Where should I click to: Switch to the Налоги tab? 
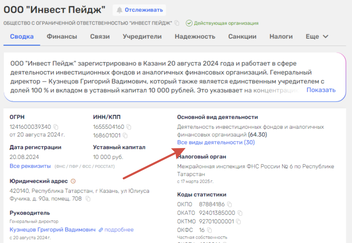point(280,36)
